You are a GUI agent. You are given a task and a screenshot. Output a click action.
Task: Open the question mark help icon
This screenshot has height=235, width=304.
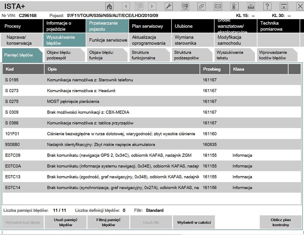pyautogui.click(x=267, y=6)
